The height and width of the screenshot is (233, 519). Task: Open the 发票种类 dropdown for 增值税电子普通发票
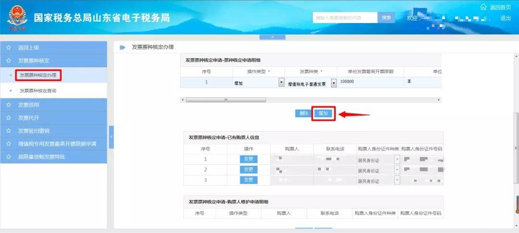pos(334,83)
